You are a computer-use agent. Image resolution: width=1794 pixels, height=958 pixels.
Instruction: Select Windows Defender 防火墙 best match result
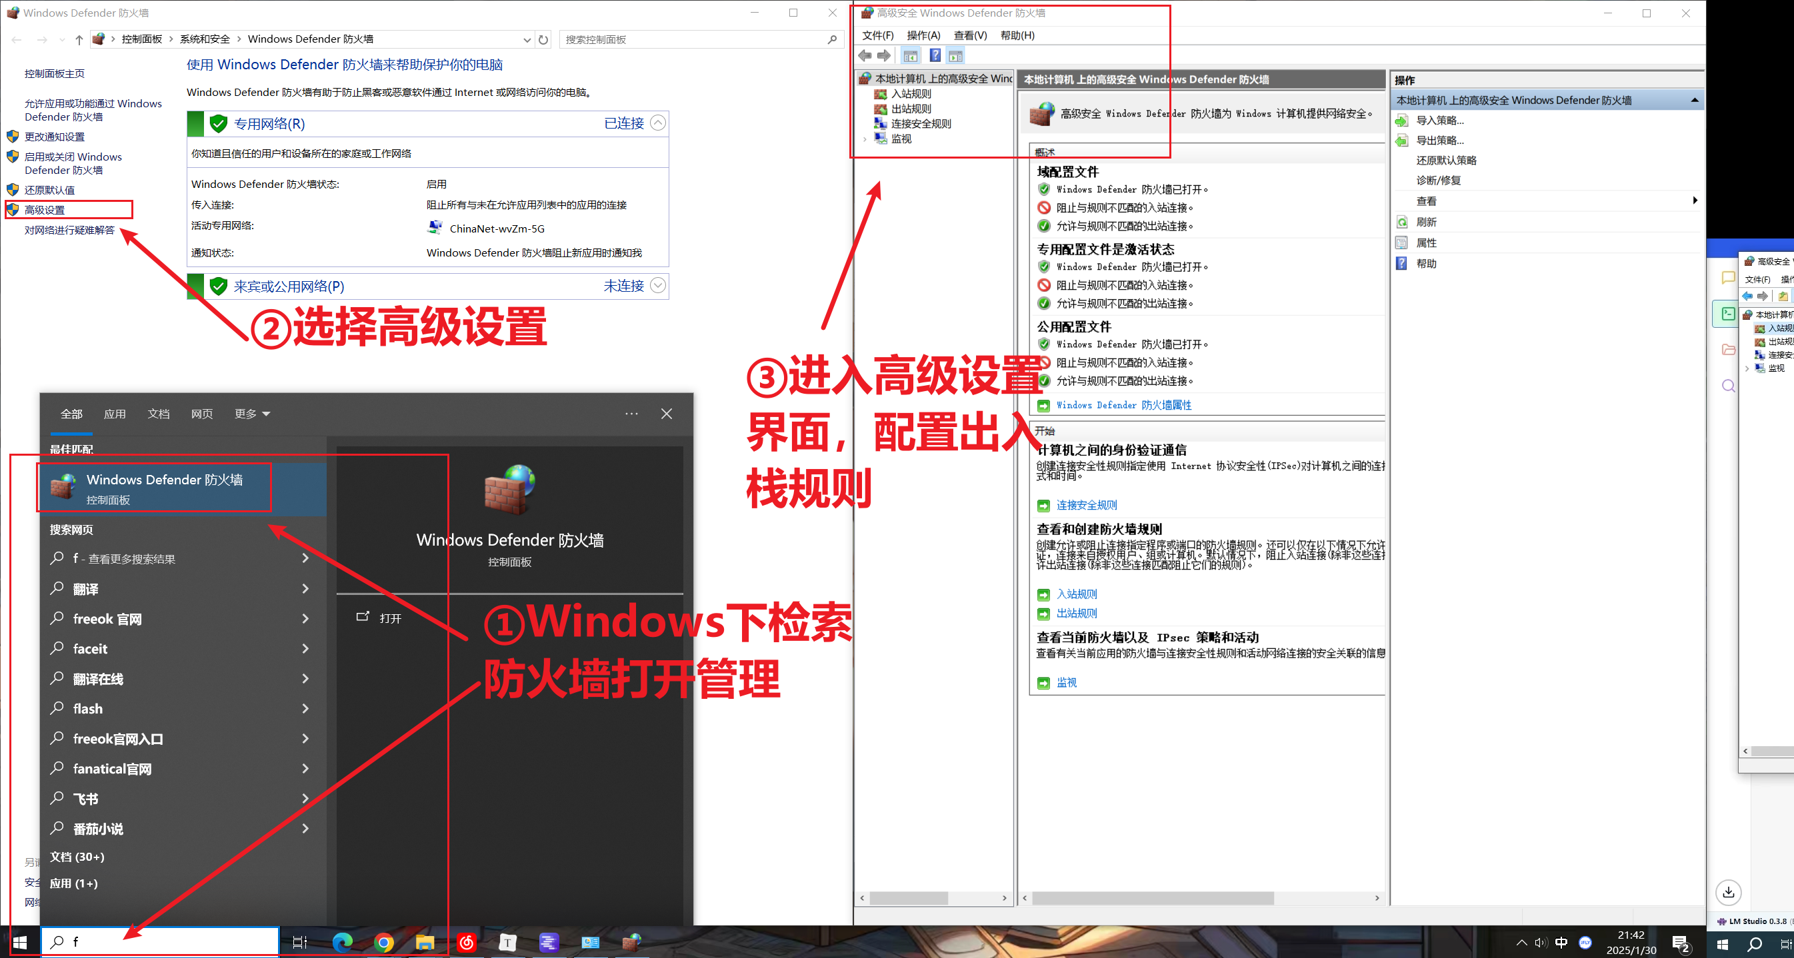click(183, 488)
